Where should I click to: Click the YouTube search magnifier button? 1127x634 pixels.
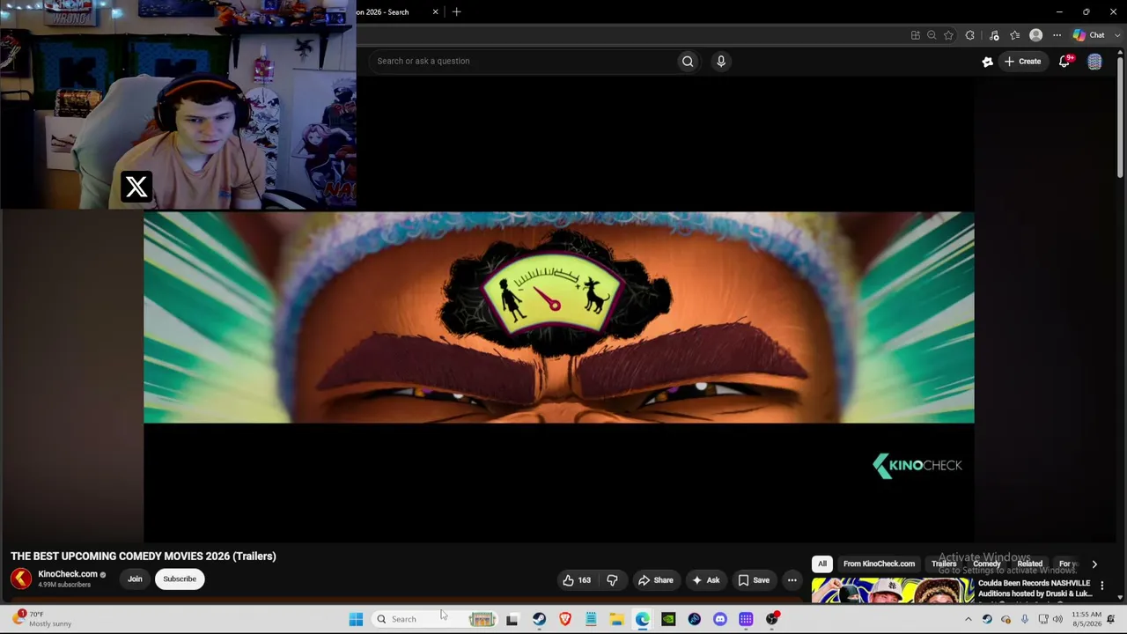coord(688,61)
